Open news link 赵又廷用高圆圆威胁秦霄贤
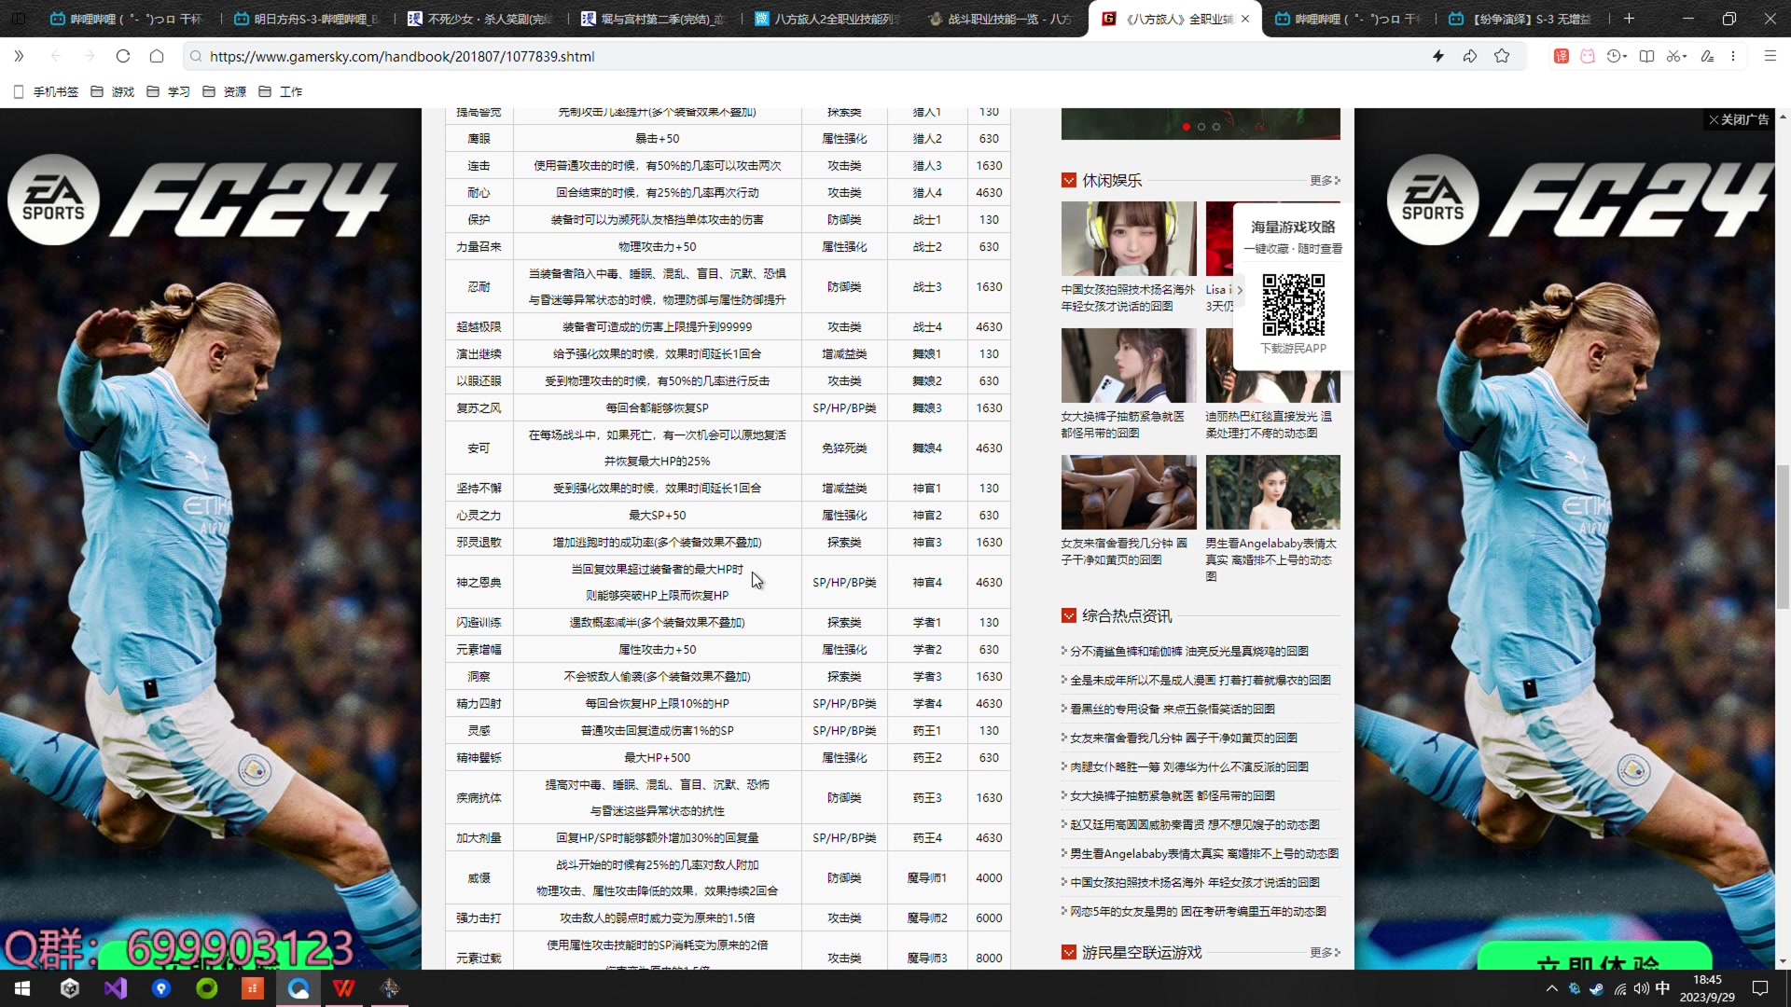This screenshot has width=1791, height=1007. [x=1194, y=825]
